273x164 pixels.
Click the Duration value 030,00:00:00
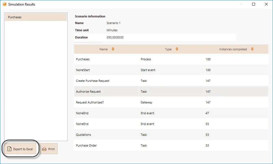pyautogui.click(x=115, y=37)
